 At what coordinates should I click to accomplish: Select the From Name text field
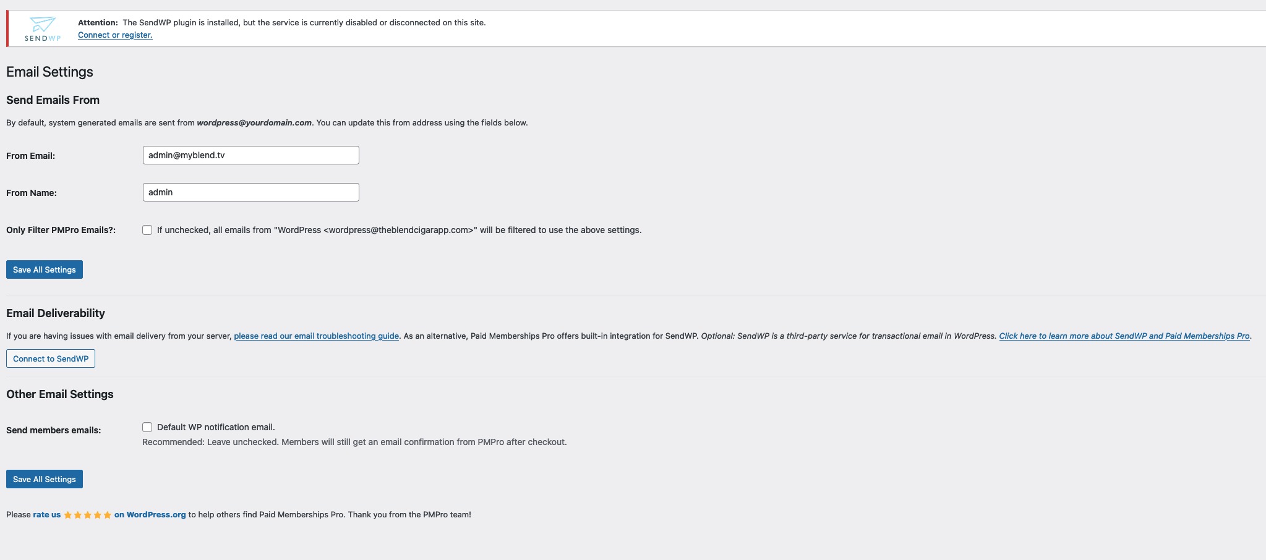(250, 192)
